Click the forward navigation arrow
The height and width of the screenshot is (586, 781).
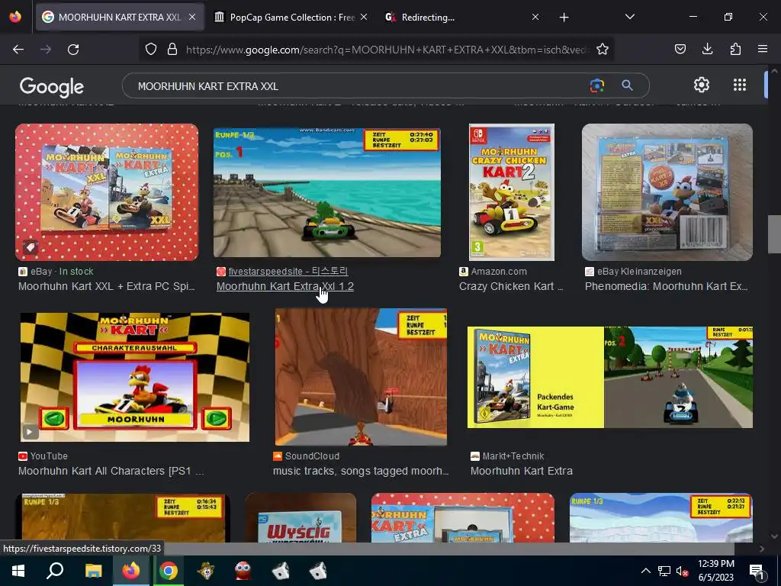tap(46, 50)
